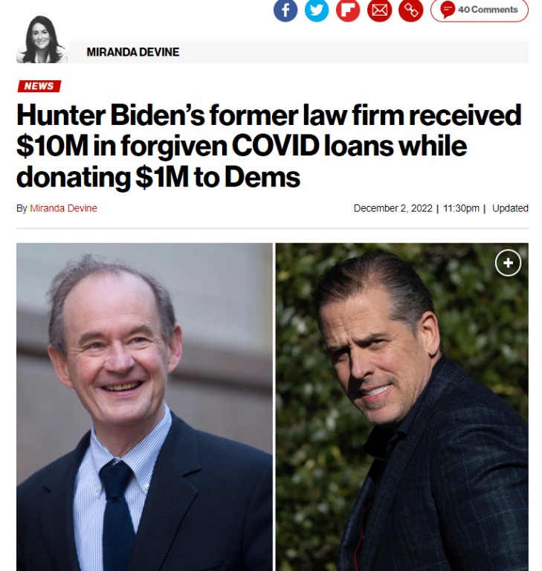Screen dimensions: 542x571
Task: Select the red NEWS category tag
Action: tap(39, 86)
